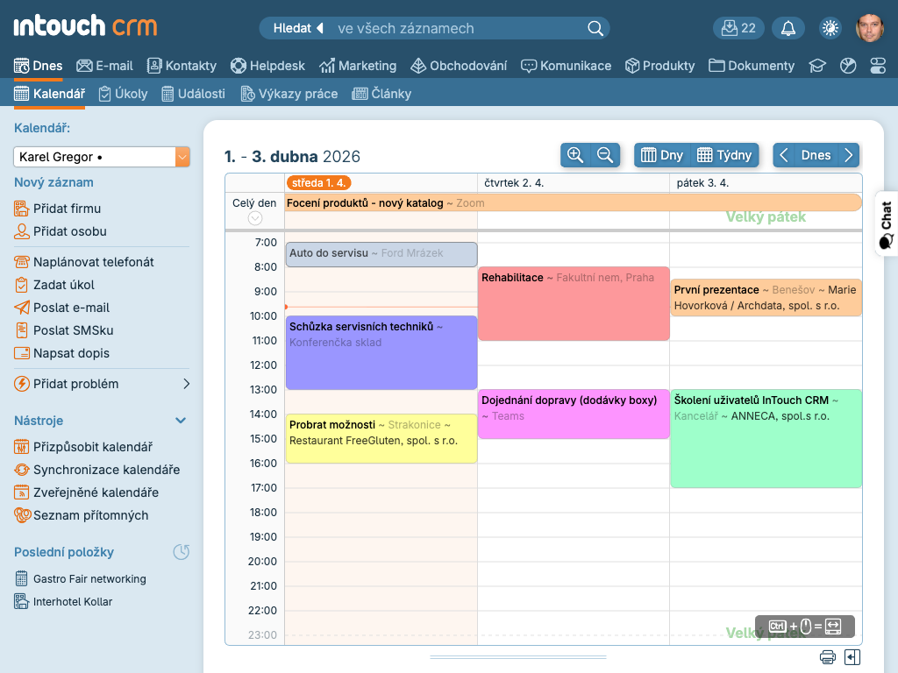
Task: Click the search magnifier icon
Action: click(595, 28)
